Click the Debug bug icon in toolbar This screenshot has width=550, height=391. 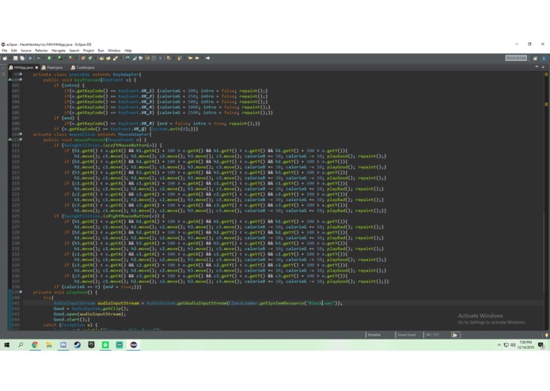coord(38,58)
